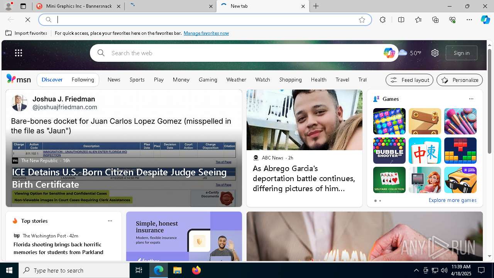494x278 pixels.
Task: Click the Personalize button
Action: coord(460,80)
